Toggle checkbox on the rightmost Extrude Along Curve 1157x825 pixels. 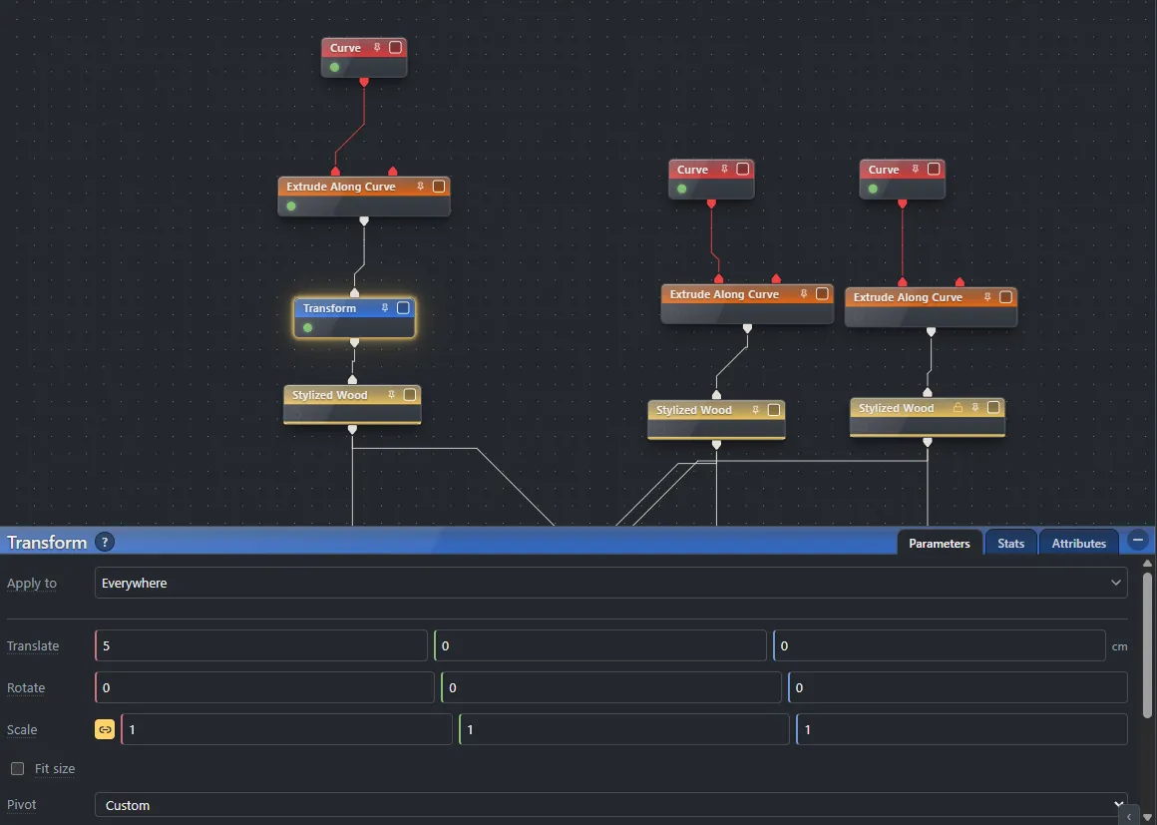tap(1005, 296)
